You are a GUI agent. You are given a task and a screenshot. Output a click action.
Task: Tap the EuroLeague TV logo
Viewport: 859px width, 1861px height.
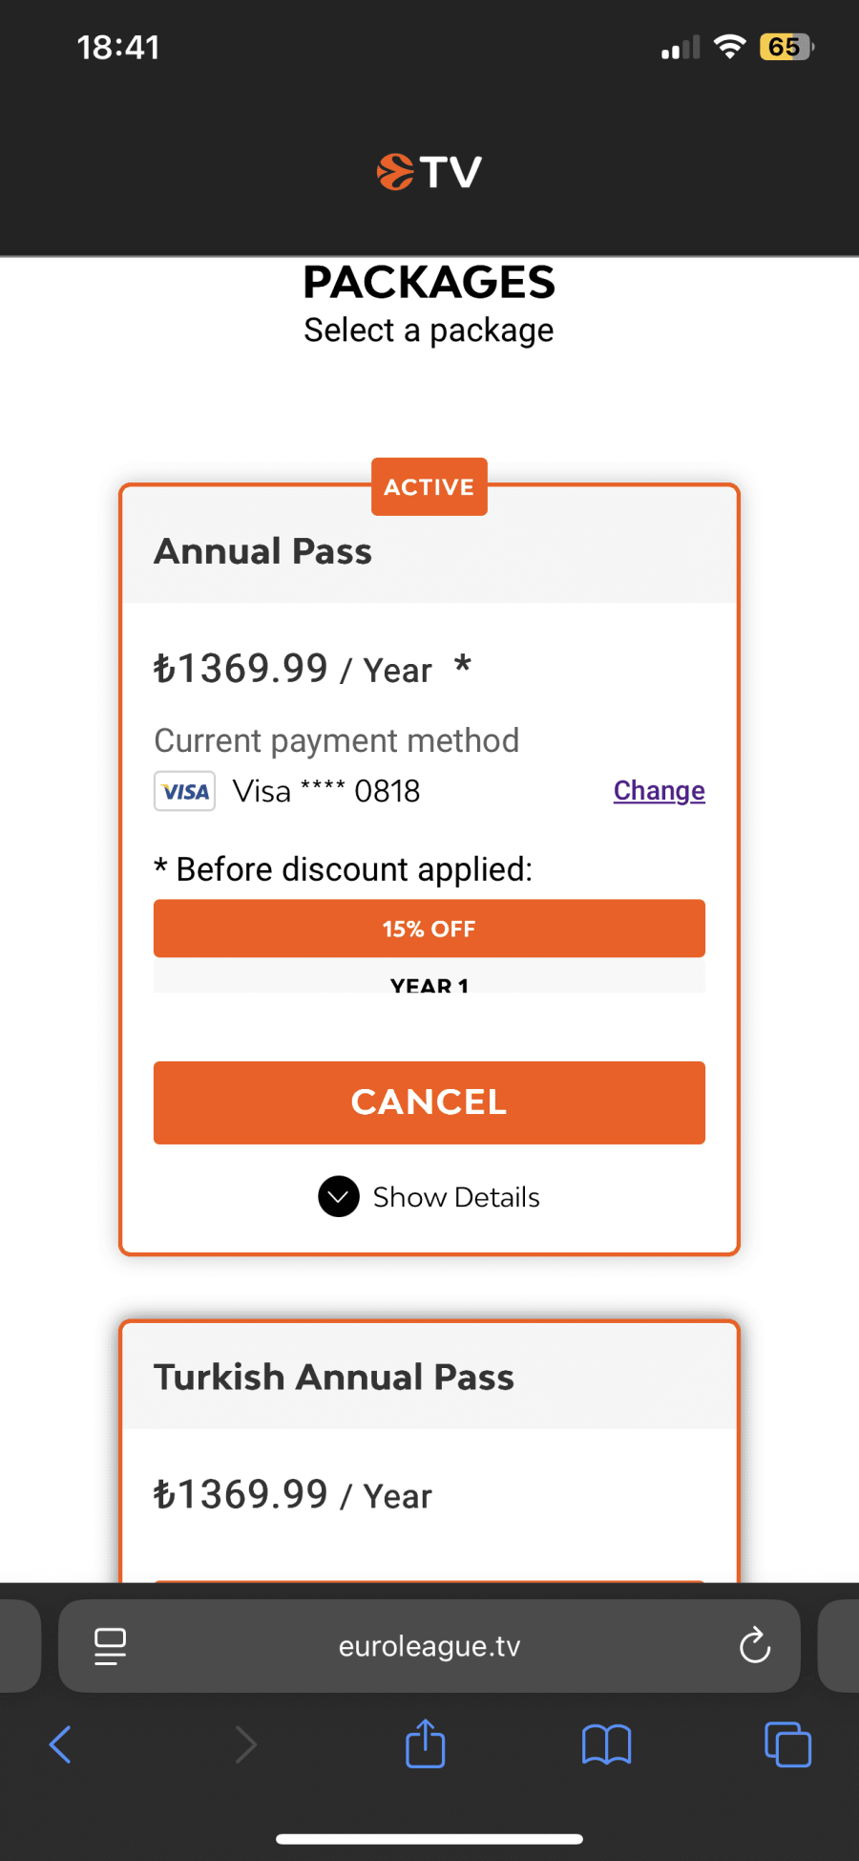[429, 172]
